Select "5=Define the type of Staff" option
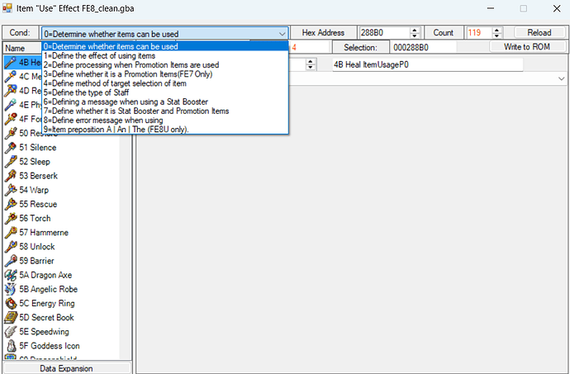The width and height of the screenshot is (570, 374). (86, 92)
